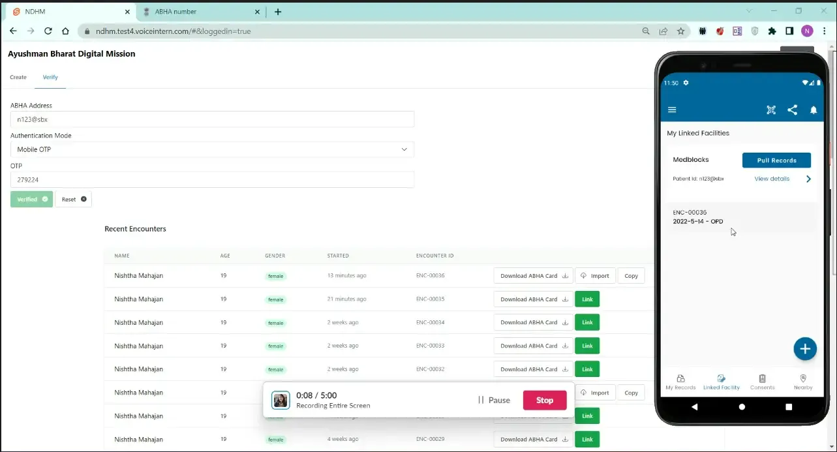The height and width of the screenshot is (452, 837).
Task: Click inside the ABHA Address input field
Action: (212, 119)
